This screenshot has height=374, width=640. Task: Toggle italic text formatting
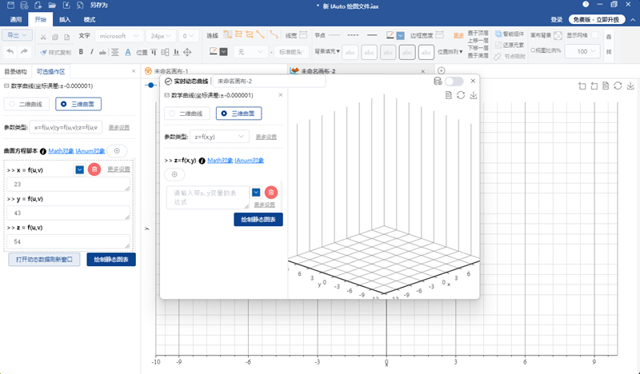tap(91, 52)
